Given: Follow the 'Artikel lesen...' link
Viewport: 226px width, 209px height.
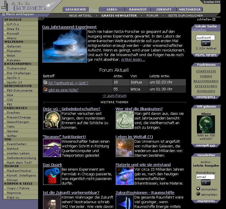Looking at the screenshot, I should click(133, 60).
